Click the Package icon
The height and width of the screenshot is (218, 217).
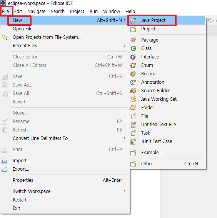coord(133,40)
